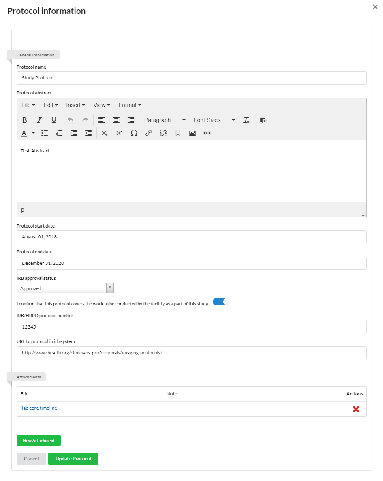This screenshot has width=383, height=481.
Task: Open the Insert menu
Action: [75, 105]
